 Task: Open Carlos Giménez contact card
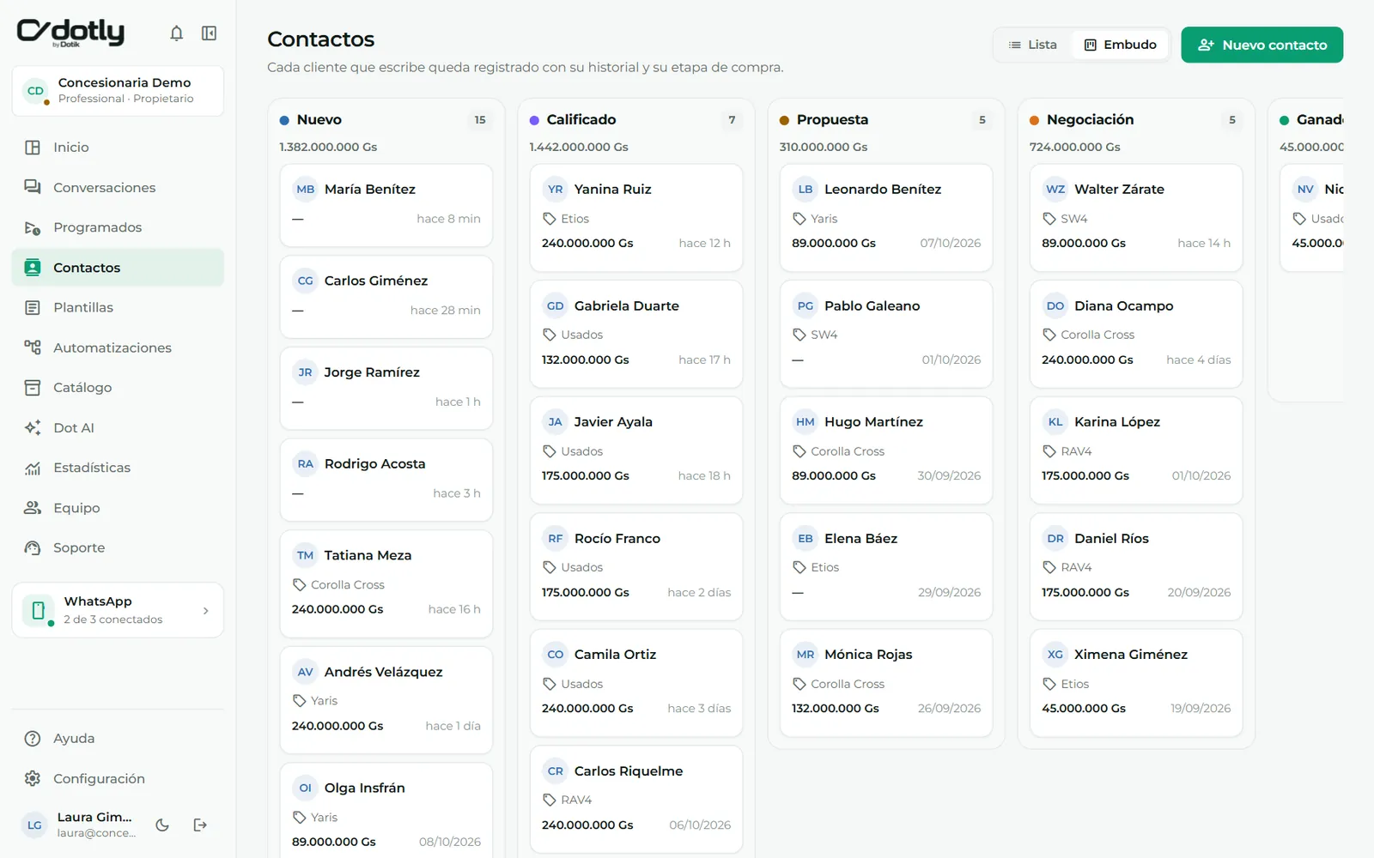386,297
